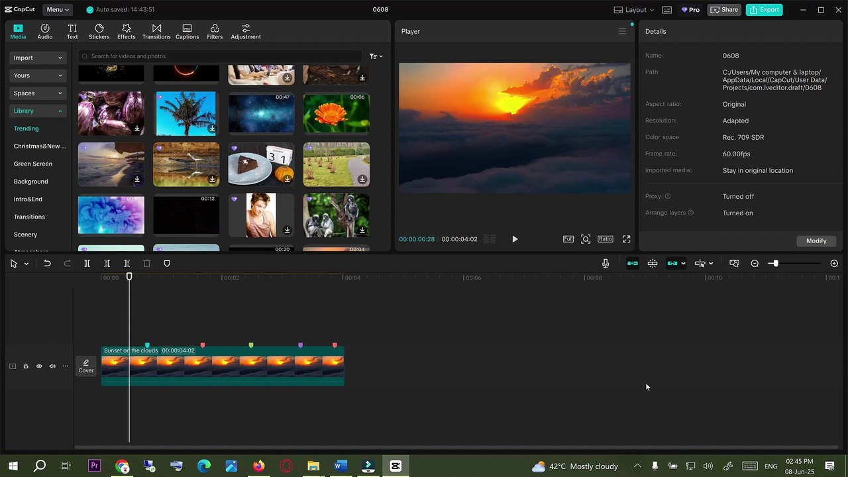Select the green timeline marker
This screenshot has width=848, height=477.
251,345
